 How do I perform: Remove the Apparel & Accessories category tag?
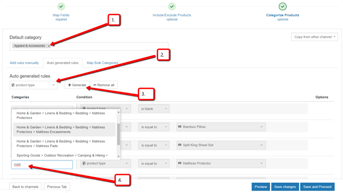click(x=49, y=46)
